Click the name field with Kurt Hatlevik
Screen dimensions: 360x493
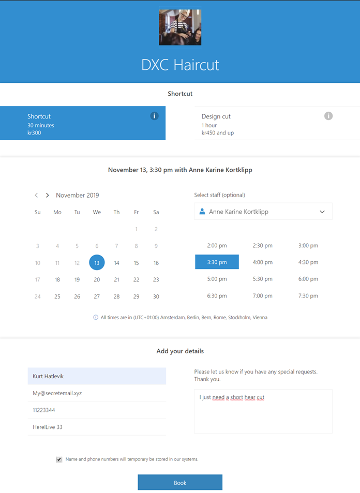pos(97,376)
